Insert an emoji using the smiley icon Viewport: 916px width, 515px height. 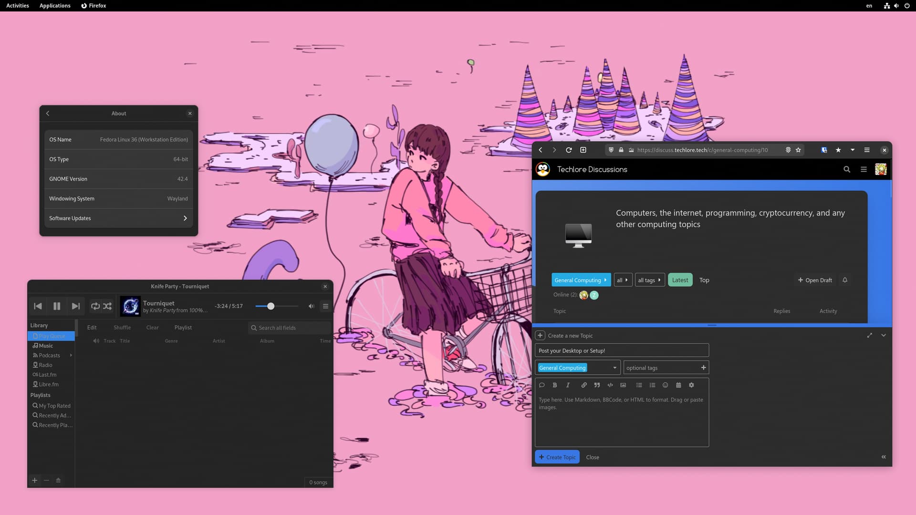[x=665, y=385]
